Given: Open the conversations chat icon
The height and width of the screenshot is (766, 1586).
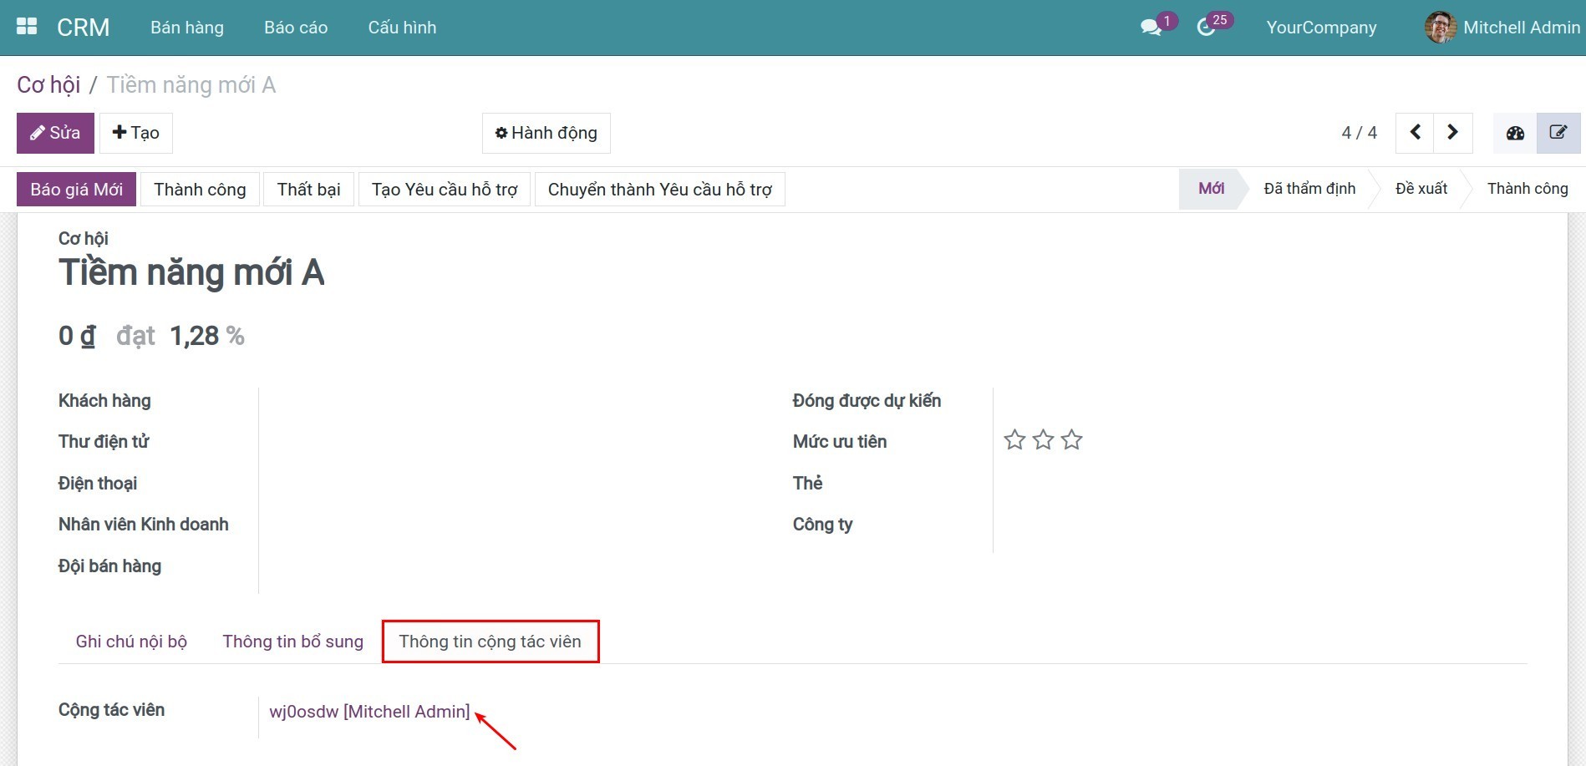Looking at the screenshot, I should [1151, 28].
